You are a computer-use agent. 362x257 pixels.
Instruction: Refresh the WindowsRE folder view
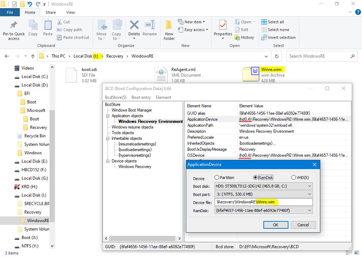(276, 56)
